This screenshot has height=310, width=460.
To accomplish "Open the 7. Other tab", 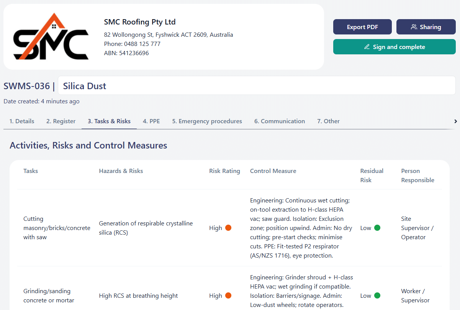I will tap(328, 121).
